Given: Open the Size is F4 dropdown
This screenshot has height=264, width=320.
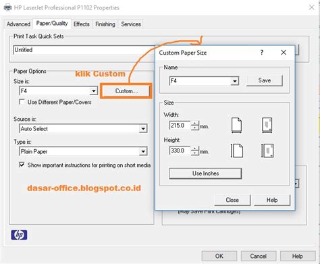Looking at the screenshot, I should [93, 91].
